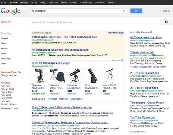Open Telescopes - Cheap Prices ad
Image resolution: width=173 pixels, height=135 pixels.
[147, 103]
